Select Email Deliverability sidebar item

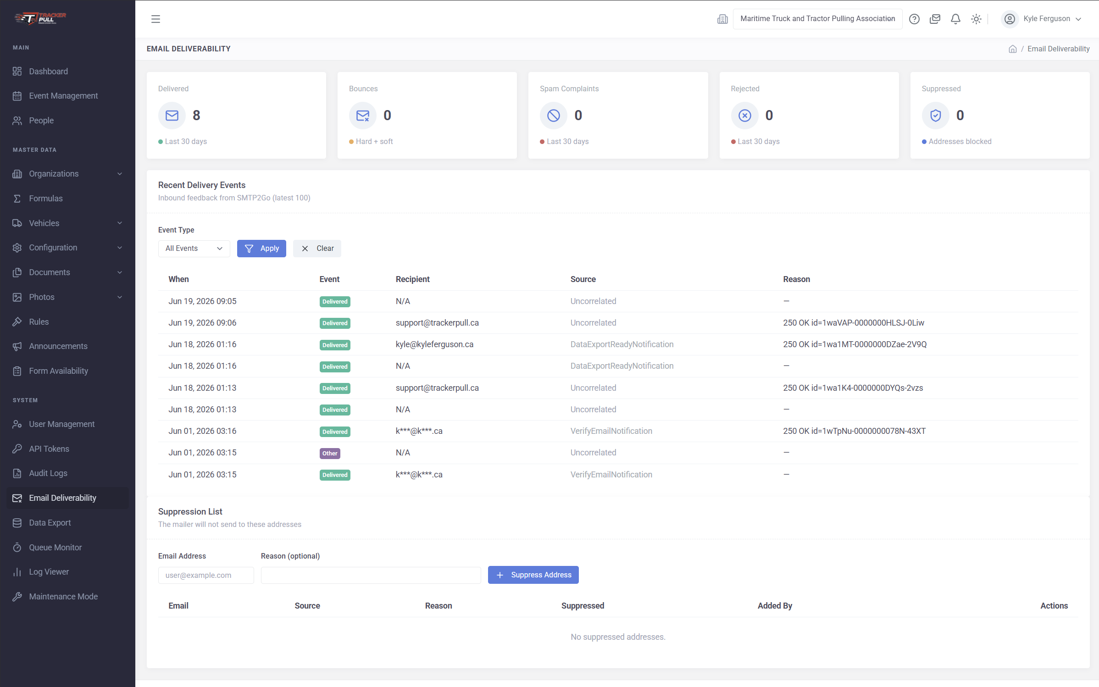pos(67,498)
